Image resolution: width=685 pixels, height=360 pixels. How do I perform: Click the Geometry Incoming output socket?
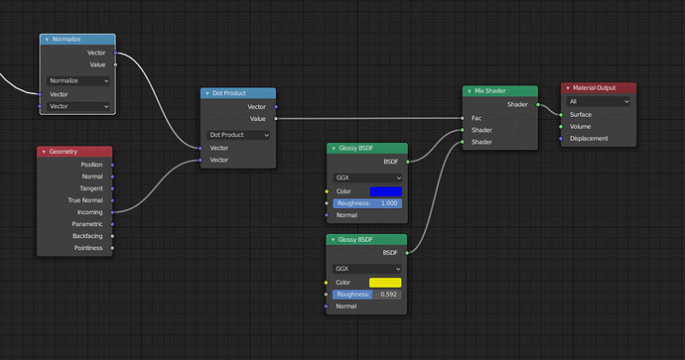[x=112, y=212]
